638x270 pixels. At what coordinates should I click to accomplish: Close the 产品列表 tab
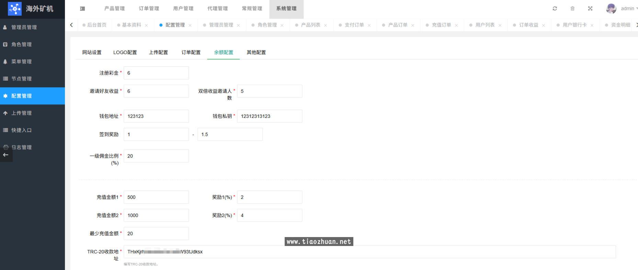tap(325, 25)
